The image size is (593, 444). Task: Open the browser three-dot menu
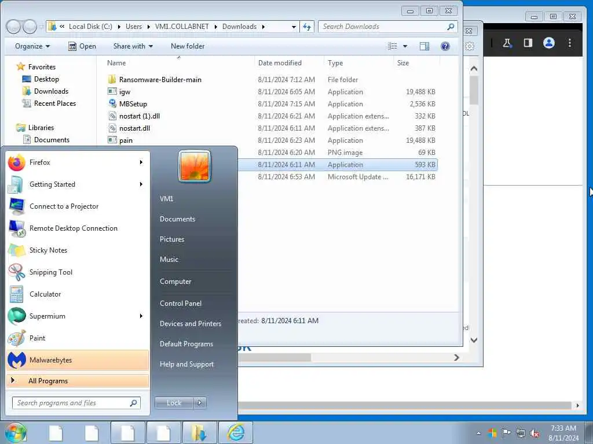click(x=570, y=43)
